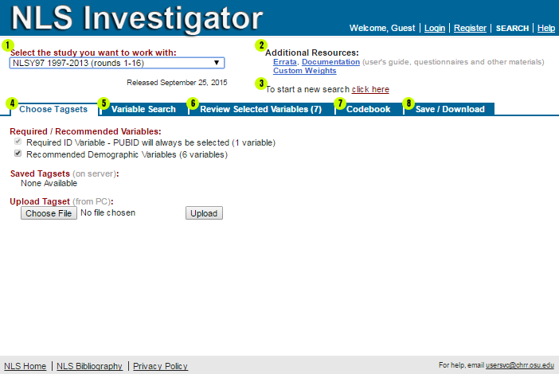Go to the Save / Download tab
This screenshot has width=559, height=374.
coord(450,109)
